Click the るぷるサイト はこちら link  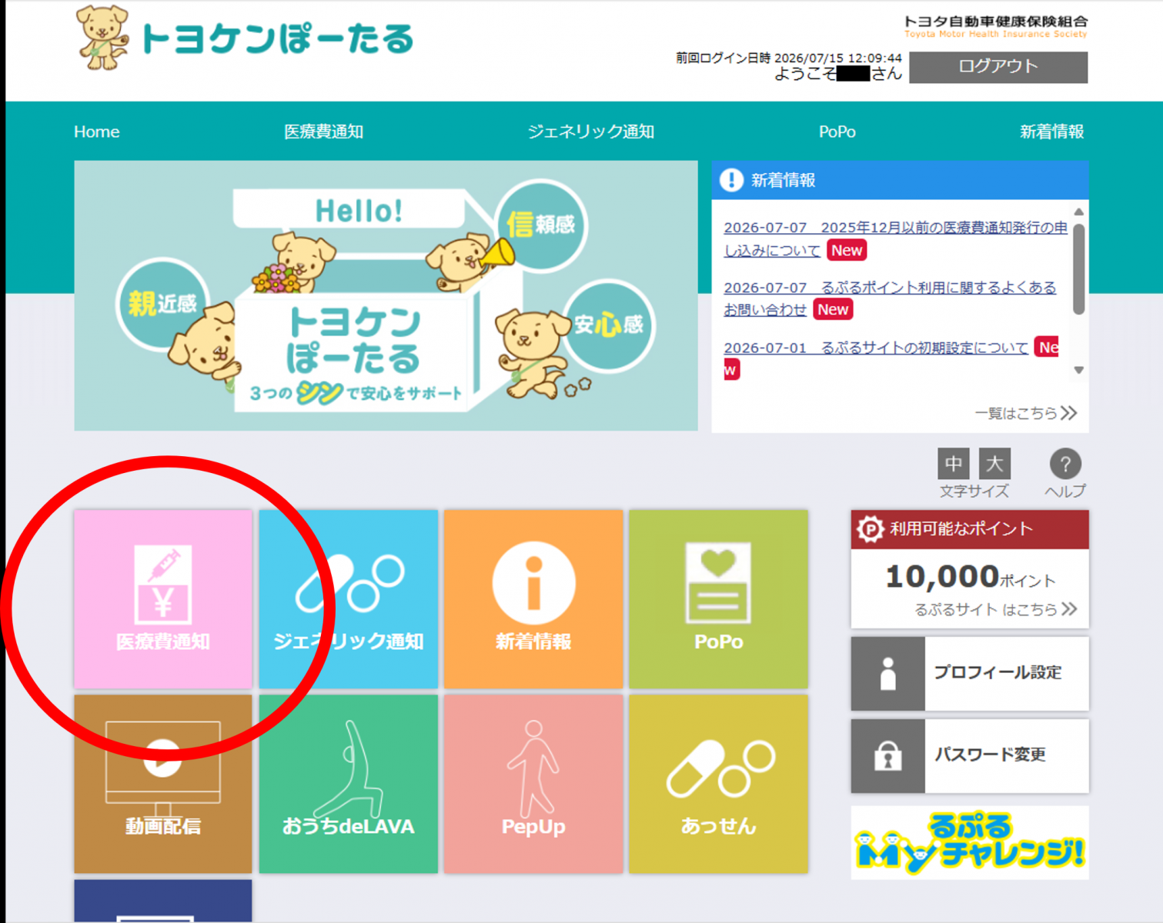995,609
